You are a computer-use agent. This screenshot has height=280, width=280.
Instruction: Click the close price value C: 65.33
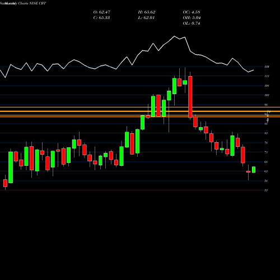(101, 18)
